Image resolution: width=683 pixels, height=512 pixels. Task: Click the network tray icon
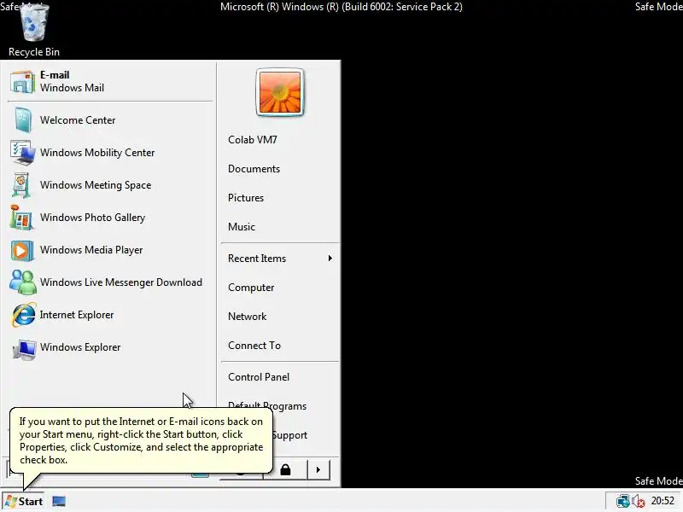(x=623, y=501)
